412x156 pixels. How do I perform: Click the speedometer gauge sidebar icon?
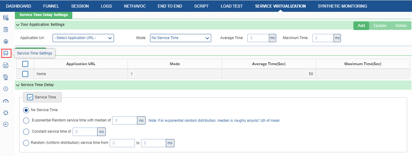[5, 101]
